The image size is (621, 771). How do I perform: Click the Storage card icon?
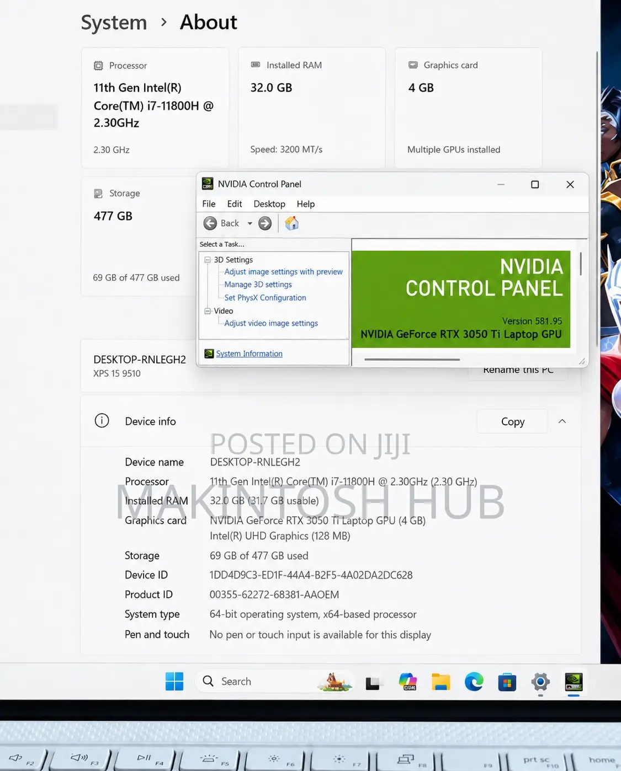pyautogui.click(x=98, y=194)
